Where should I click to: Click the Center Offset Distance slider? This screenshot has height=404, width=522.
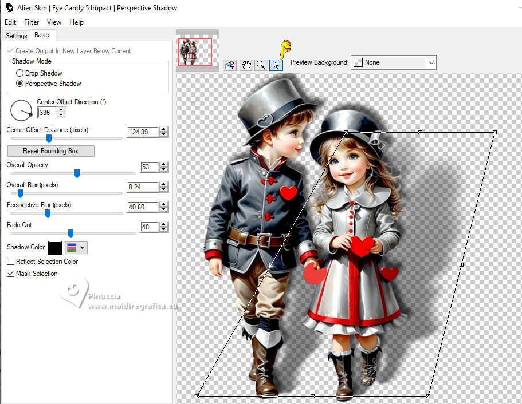click(49, 138)
